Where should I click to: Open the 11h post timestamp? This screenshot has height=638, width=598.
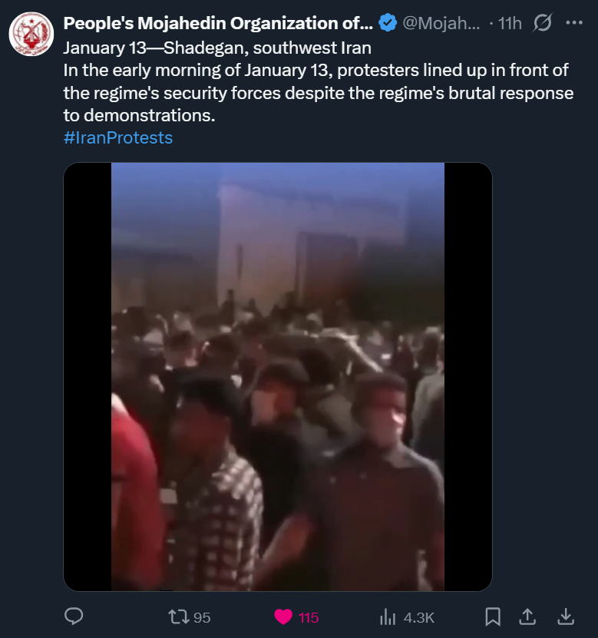click(510, 23)
